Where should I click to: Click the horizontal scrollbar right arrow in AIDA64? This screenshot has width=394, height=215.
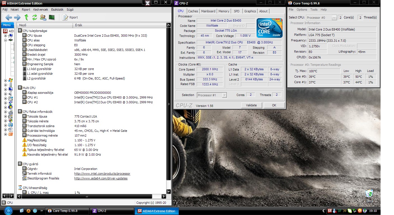coord(164,196)
